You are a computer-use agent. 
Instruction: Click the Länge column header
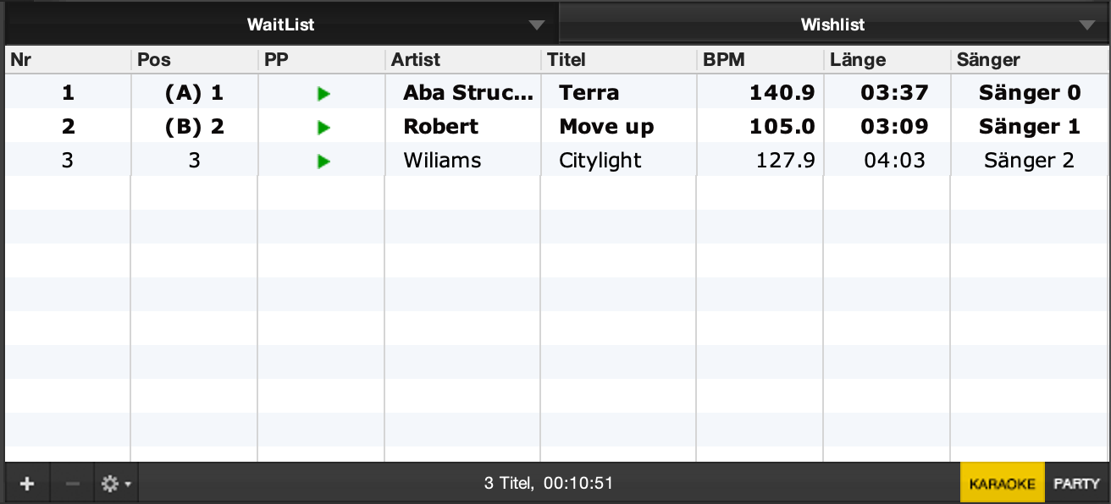886,60
